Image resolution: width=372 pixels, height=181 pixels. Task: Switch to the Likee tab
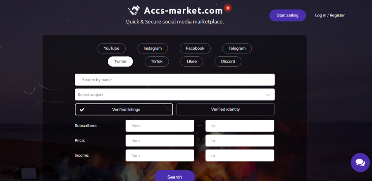192,61
